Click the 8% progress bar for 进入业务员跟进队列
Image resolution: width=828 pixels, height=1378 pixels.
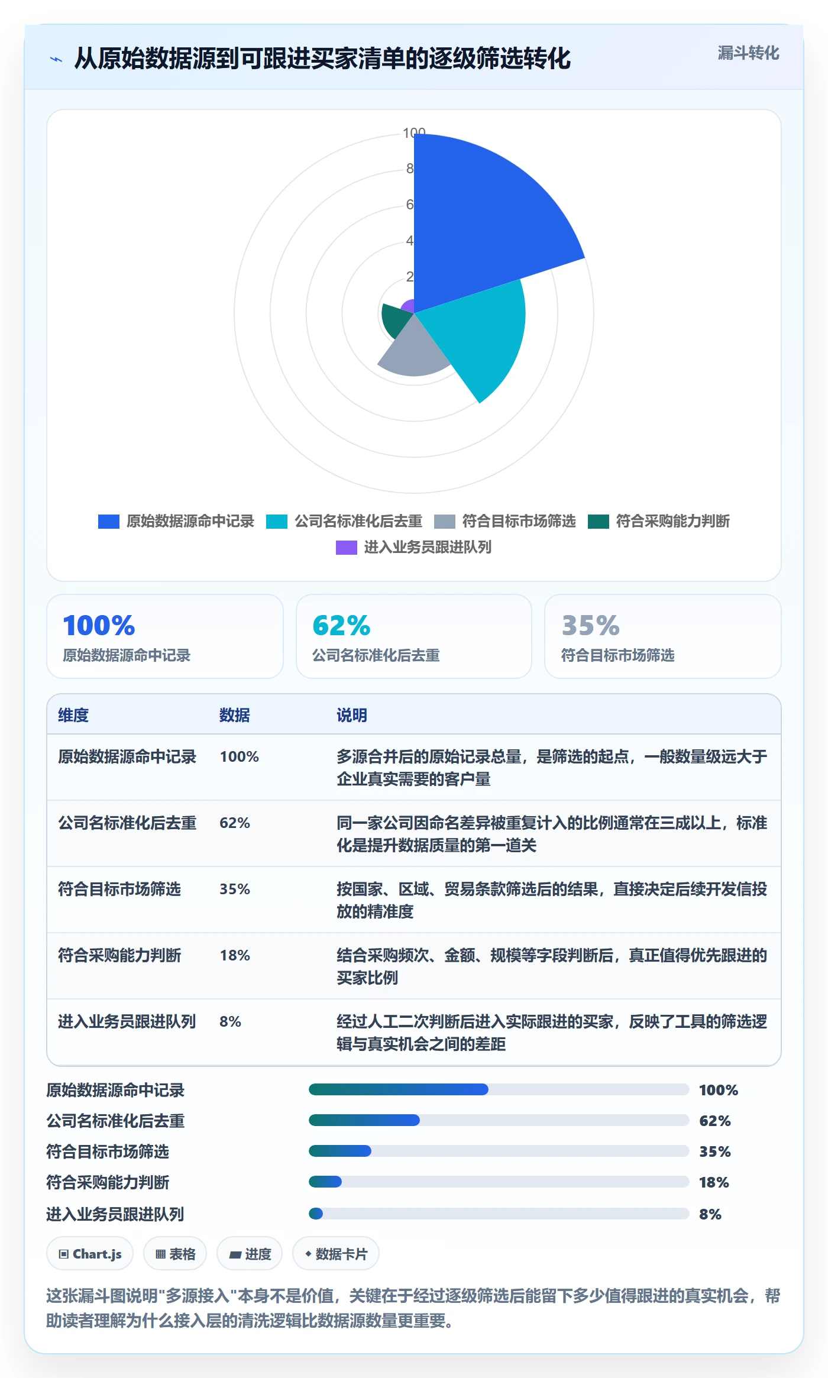(x=499, y=1214)
